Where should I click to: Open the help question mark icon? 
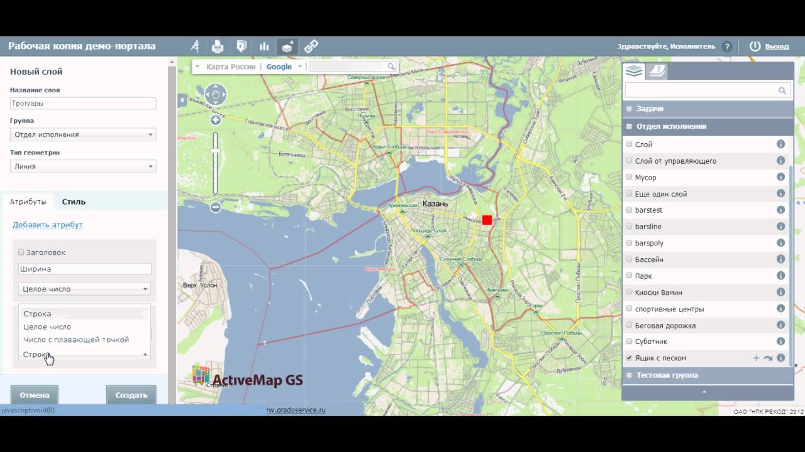tap(727, 46)
